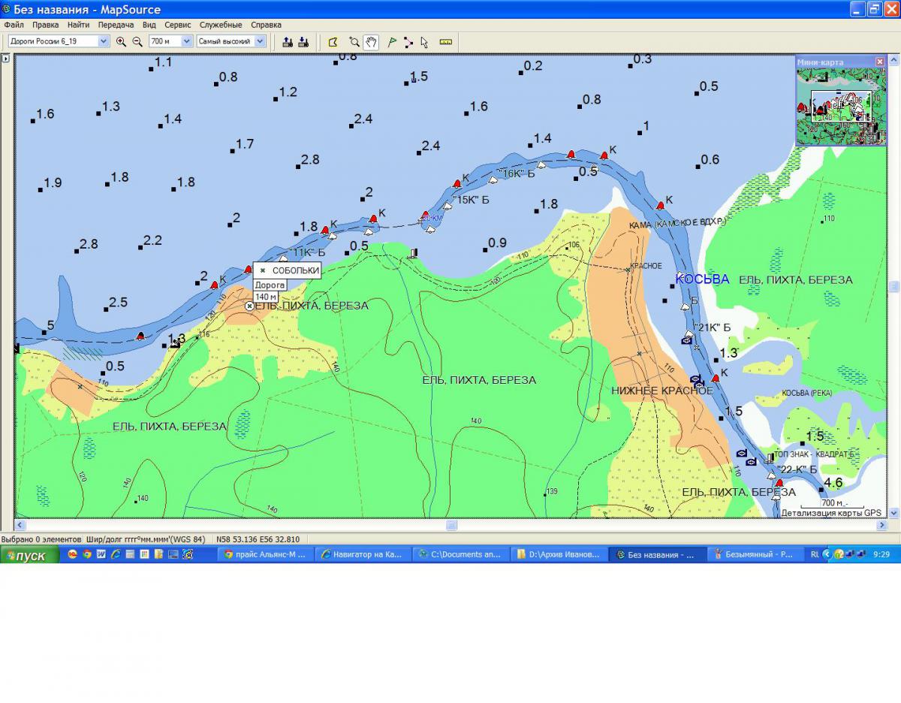Viewport: 901px width, 703px height.
Task: Select the hand pan tool
Action: 371,42
